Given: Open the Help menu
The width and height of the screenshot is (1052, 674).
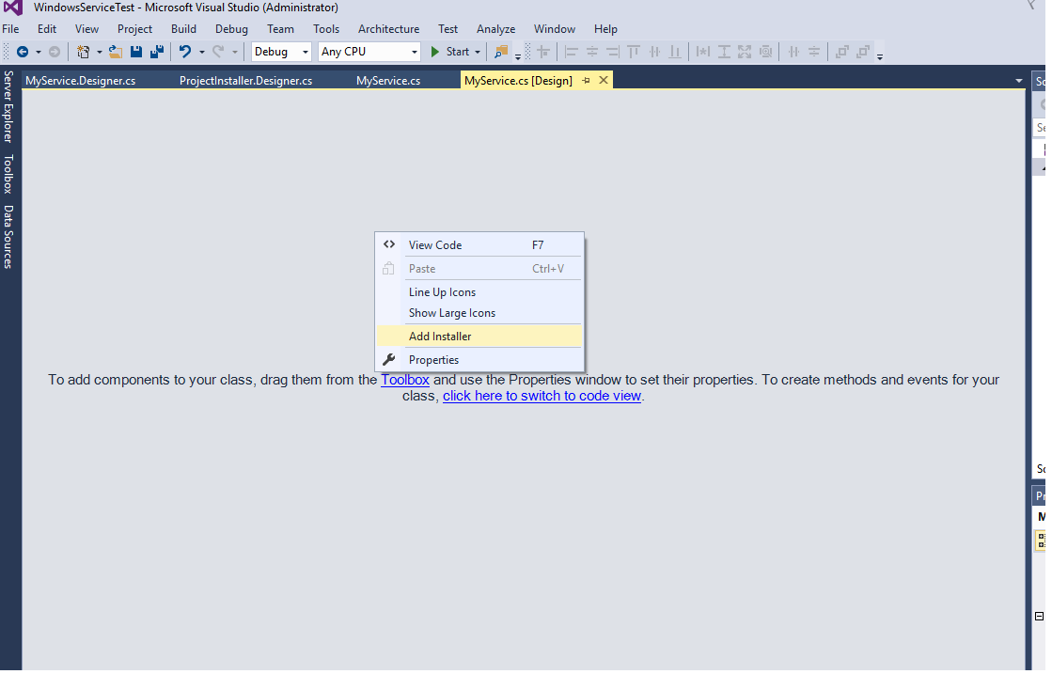Looking at the screenshot, I should [605, 29].
